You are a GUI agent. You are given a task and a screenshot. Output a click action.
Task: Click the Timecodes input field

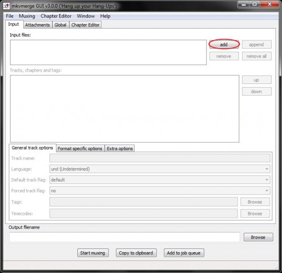[x=144, y=214]
